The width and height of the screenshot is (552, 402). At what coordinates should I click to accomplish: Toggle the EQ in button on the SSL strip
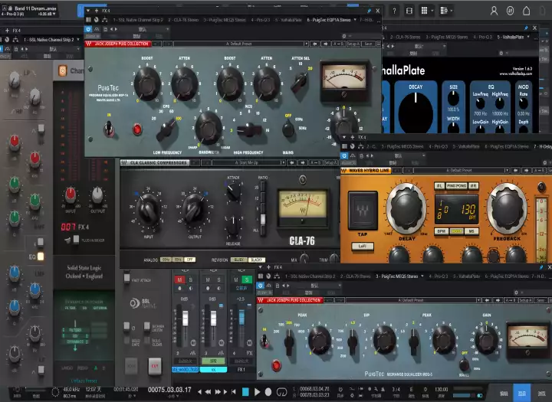[x=41, y=257]
